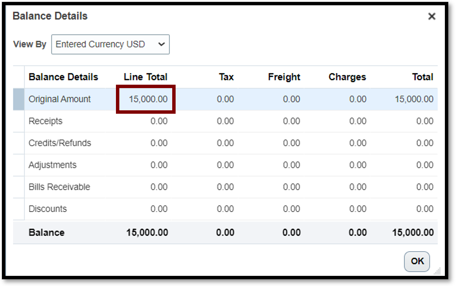Image resolution: width=456 pixels, height=286 pixels.
Task: Click the Balance row label
Action: tap(47, 233)
